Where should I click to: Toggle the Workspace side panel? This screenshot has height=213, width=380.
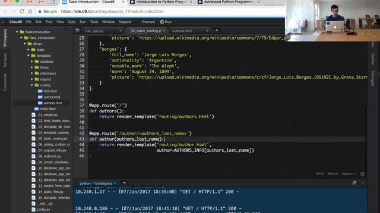(x=5, y=38)
